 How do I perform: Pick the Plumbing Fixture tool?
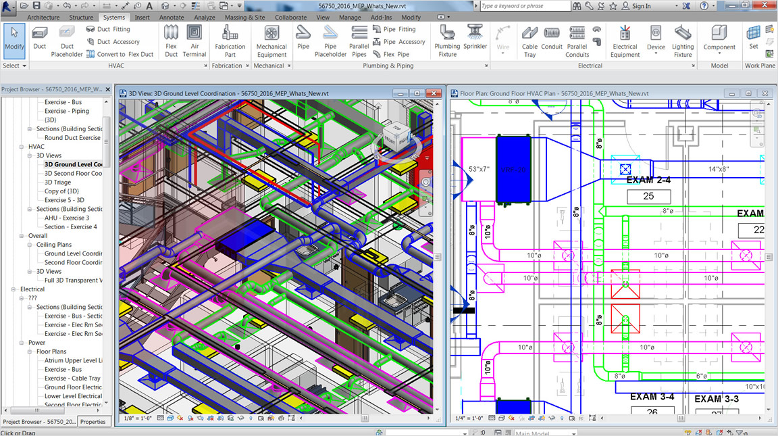447,40
